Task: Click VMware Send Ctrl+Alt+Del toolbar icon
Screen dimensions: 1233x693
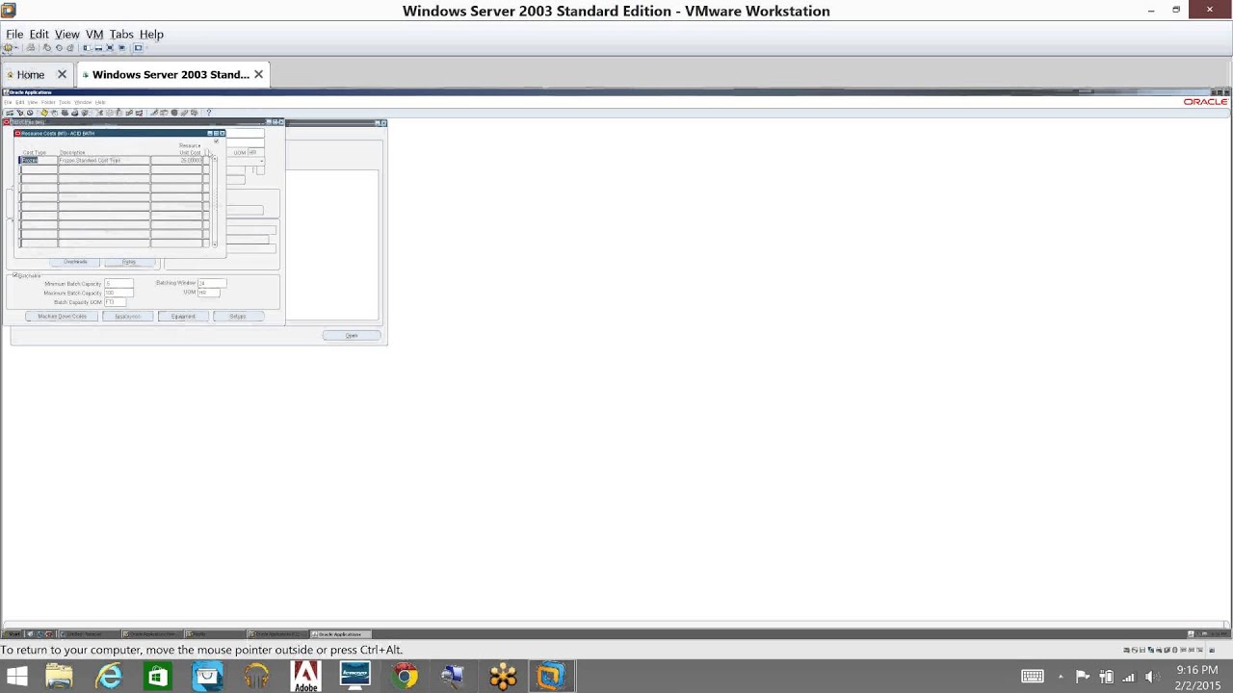Action: coord(31,48)
